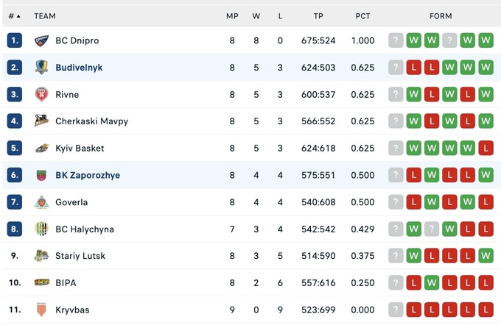Click the Kyiv Basket team logo

coord(41,148)
